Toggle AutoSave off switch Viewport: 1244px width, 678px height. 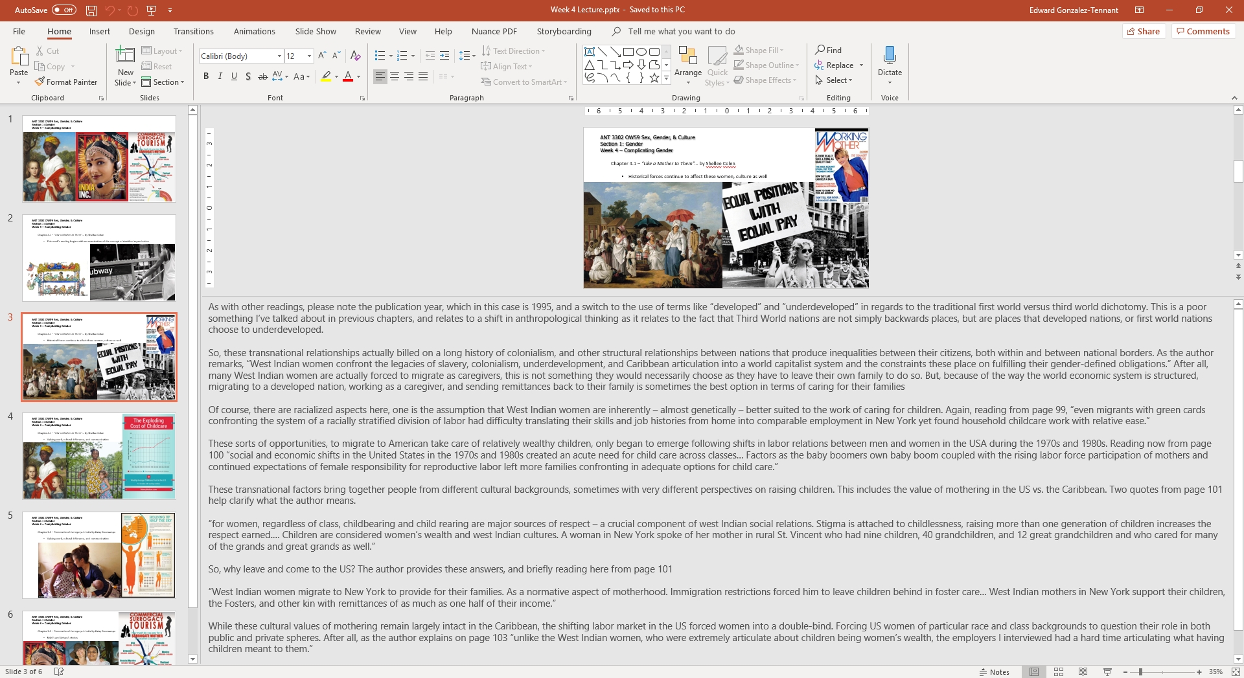click(x=64, y=10)
